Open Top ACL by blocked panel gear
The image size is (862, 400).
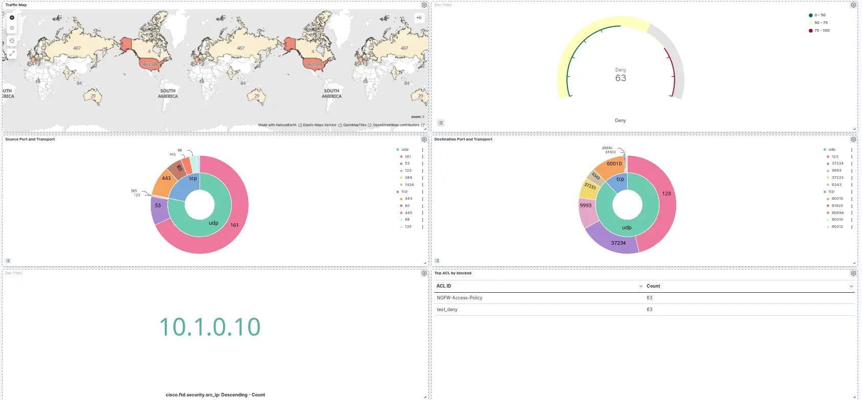[x=853, y=273]
